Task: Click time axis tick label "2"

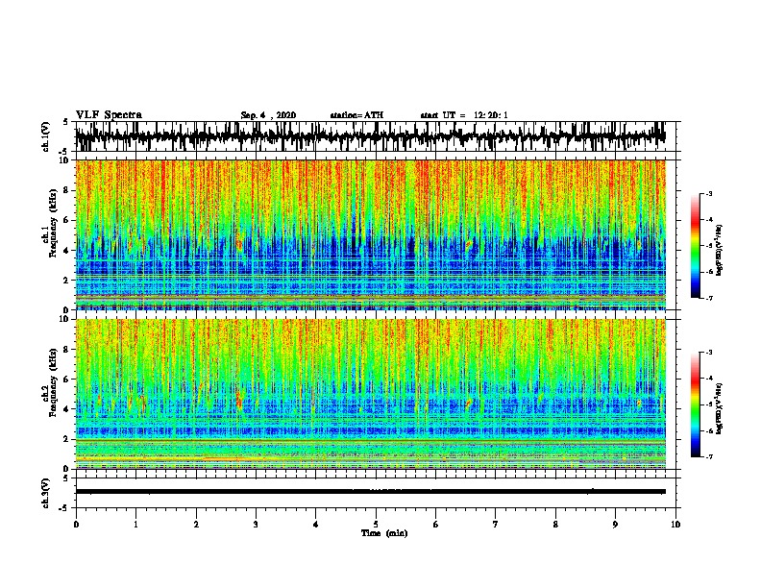Action: (196, 525)
